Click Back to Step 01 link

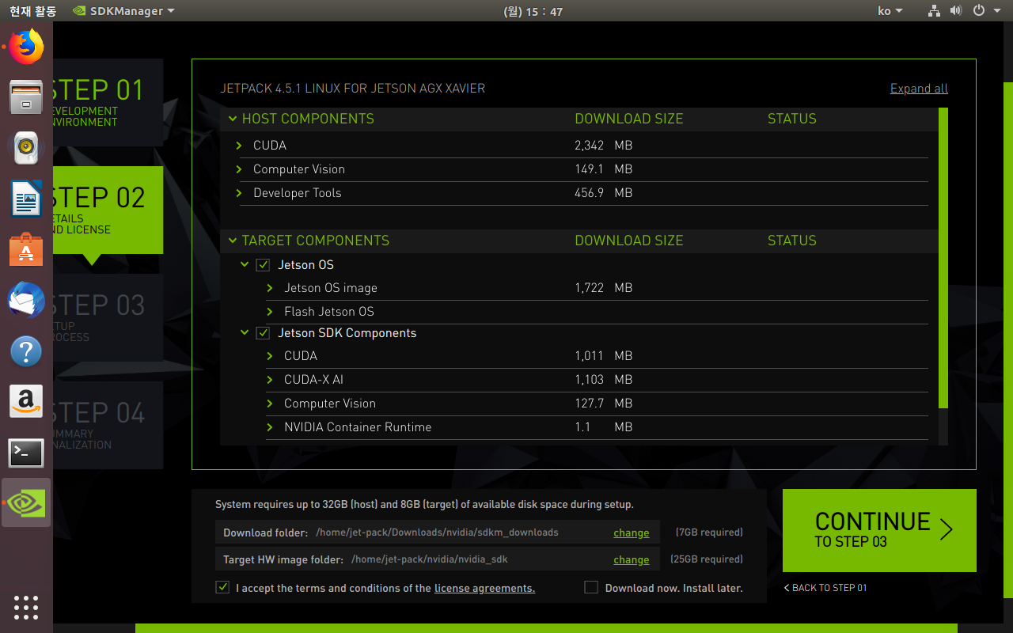(825, 588)
